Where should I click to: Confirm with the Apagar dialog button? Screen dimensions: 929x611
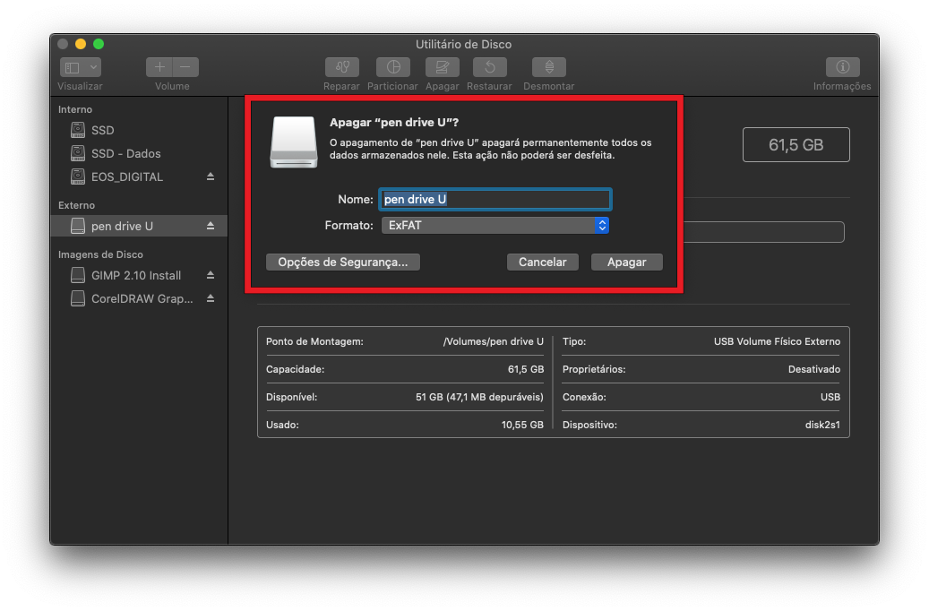[x=626, y=262]
